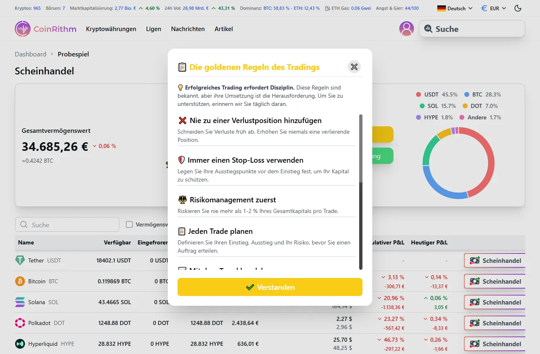Click the swap arrows icon on Bitcoin's Scheinhandel button
This screenshot has width=540, height=354.
pos(475,281)
